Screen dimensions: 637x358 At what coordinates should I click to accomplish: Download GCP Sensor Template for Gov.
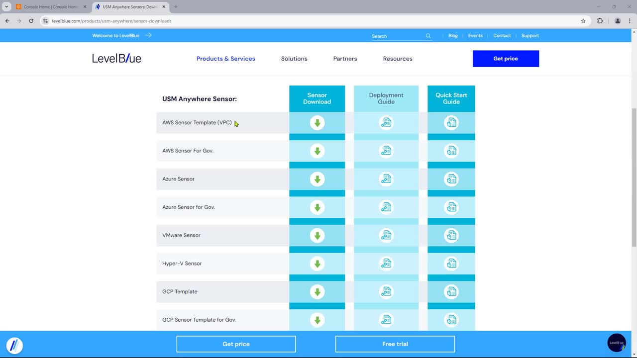[x=317, y=320]
